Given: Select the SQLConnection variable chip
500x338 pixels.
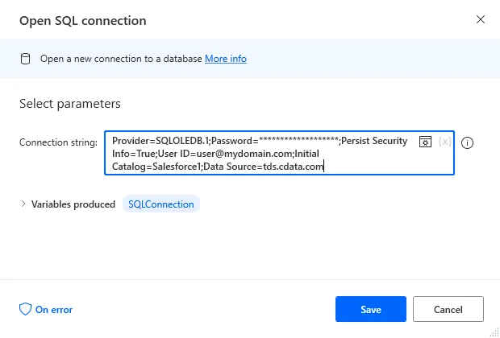Looking at the screenshot, I should (161, 204).
